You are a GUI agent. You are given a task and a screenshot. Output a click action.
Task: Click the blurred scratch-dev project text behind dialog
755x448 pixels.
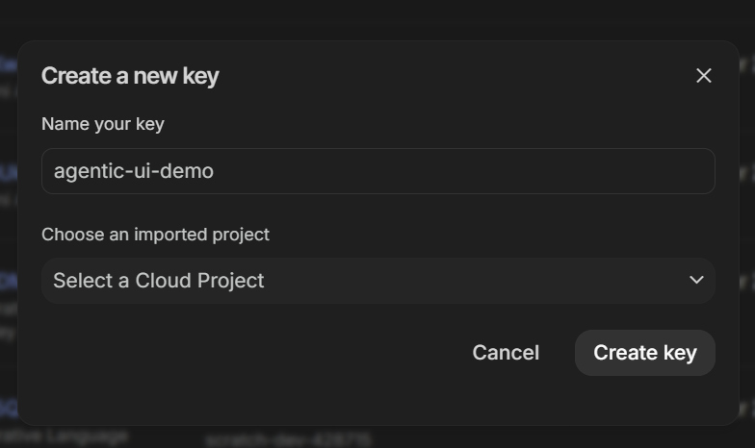pos(287,440)
